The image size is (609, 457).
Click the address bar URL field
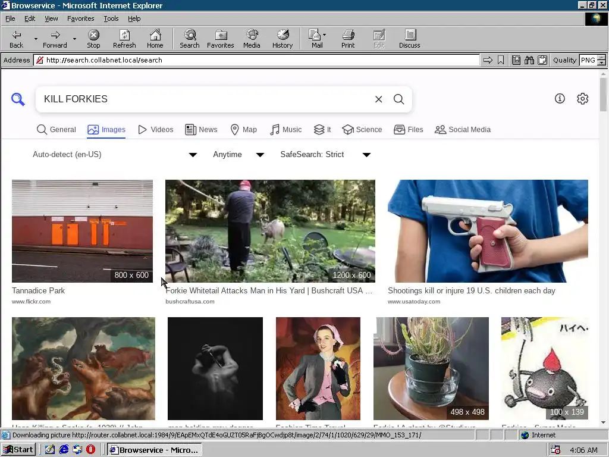coord(256,60)
